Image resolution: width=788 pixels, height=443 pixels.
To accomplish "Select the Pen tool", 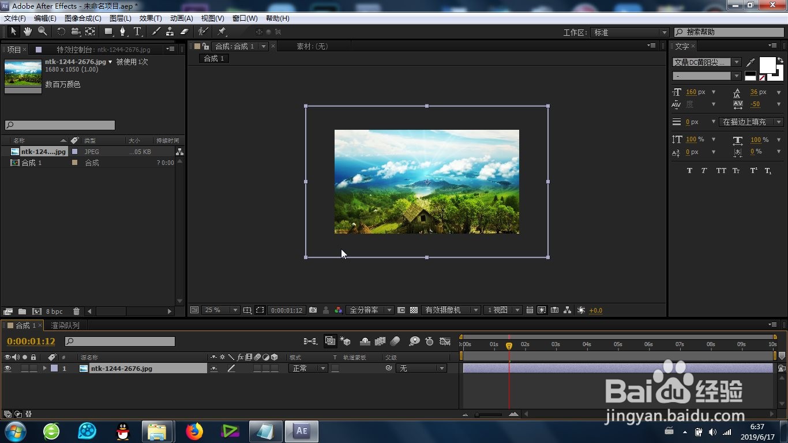I will [x=123, y=31].
